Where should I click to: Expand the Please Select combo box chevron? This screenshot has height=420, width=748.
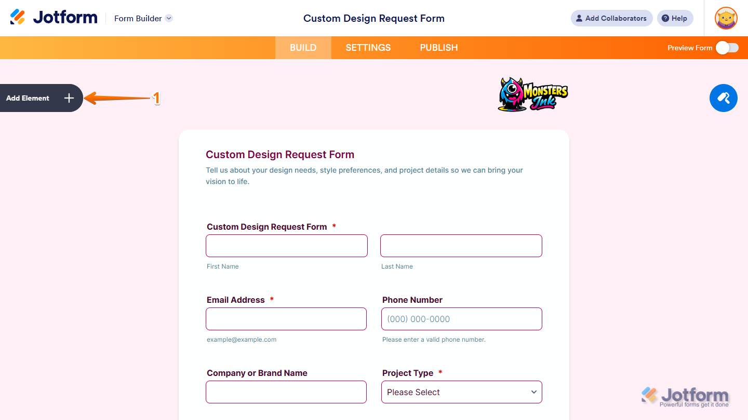point(534,392)
